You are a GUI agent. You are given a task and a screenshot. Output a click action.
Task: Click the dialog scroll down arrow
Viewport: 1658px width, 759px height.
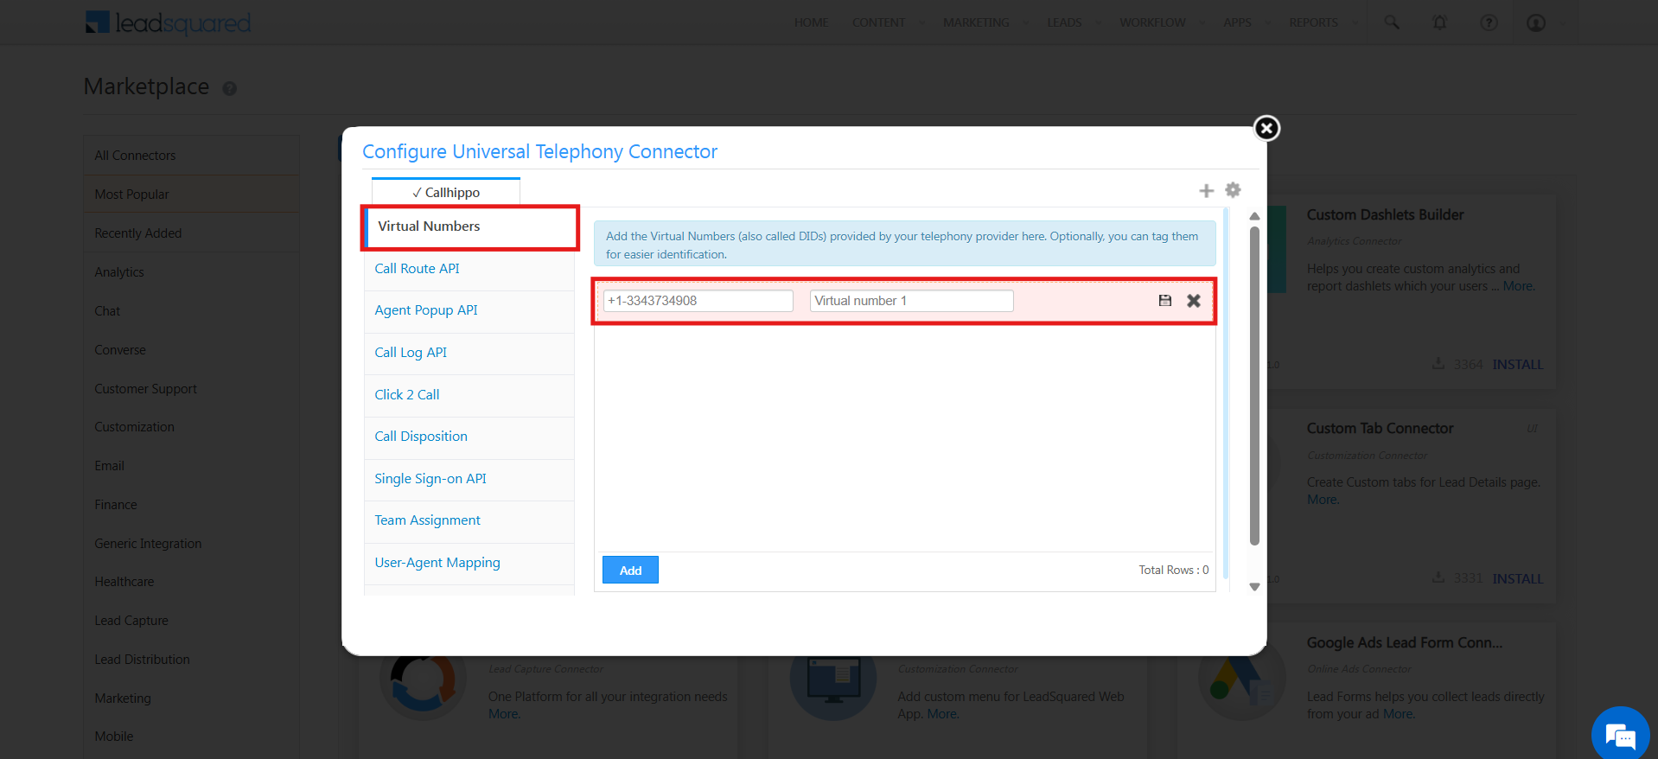pos(1254,587)
